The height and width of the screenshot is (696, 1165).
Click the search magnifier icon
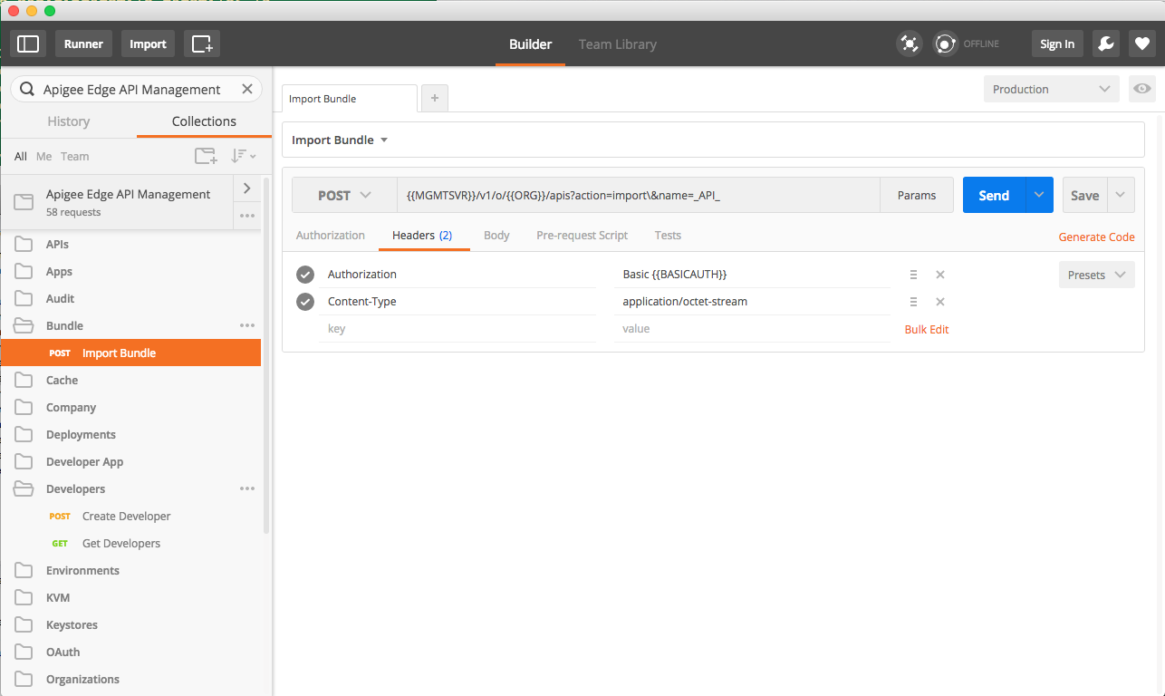coord(26,89)
